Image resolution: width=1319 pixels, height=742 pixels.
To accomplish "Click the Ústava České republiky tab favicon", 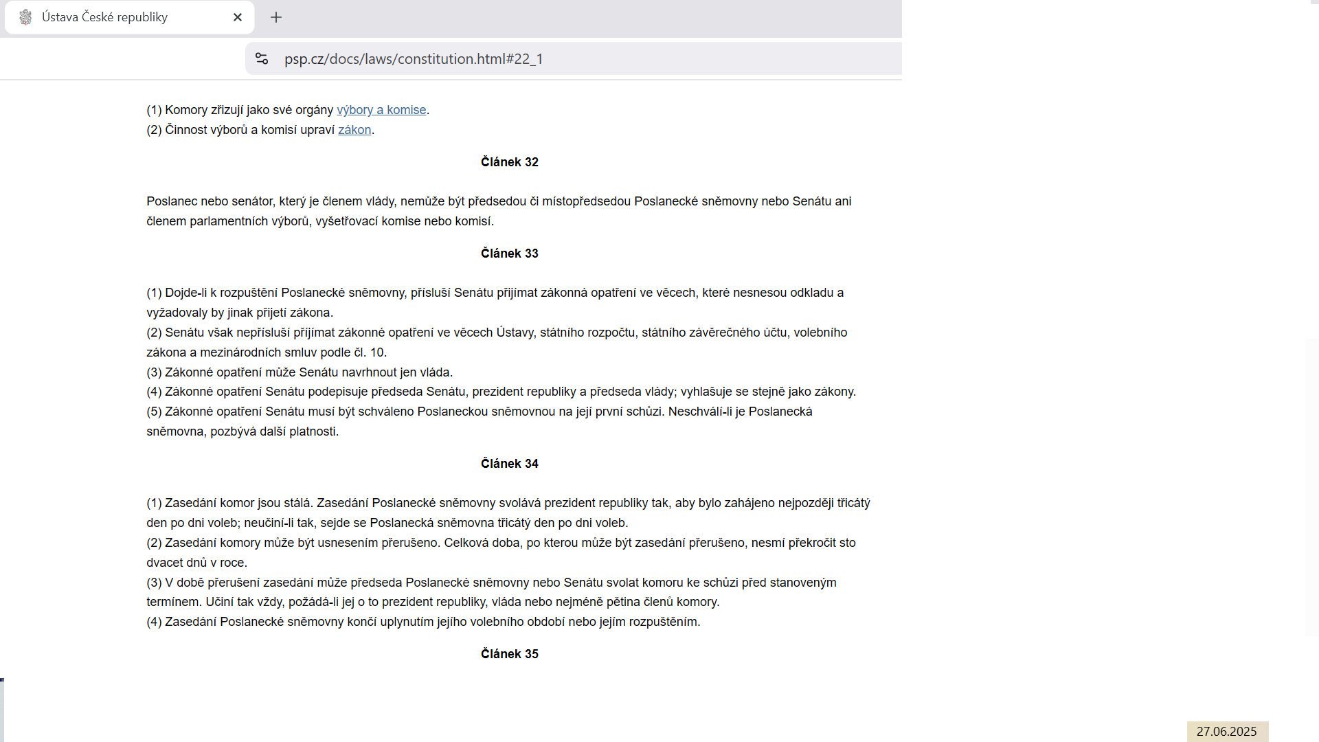I will [25, 17].
